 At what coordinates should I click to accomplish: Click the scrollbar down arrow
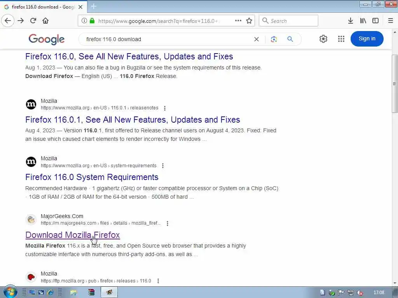(395, 283)
